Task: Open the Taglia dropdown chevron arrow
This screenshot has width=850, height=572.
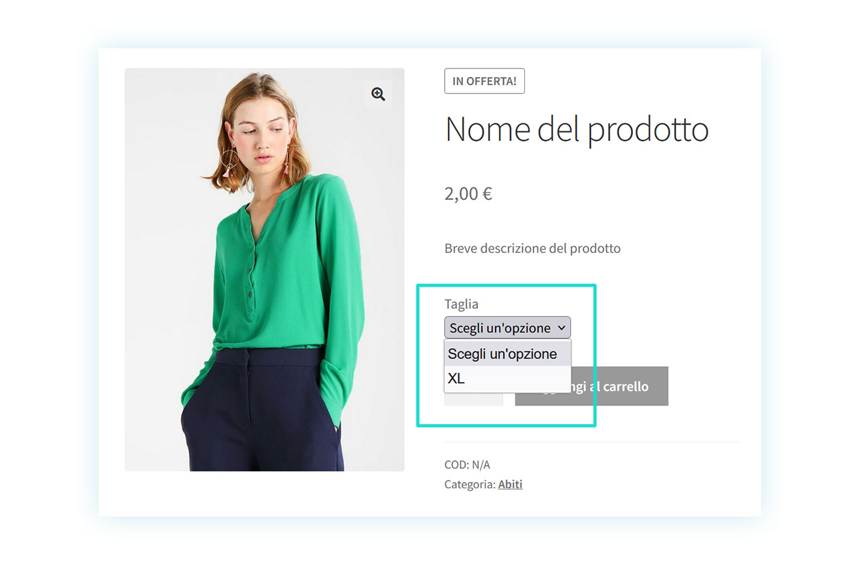Action: [561, 328]
